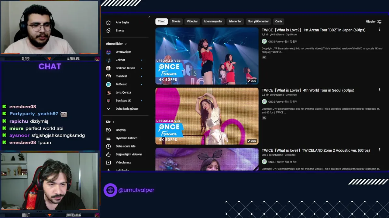Play 4th World Tour Seoul thumbnail
Viewport: 389px width, 218px height.
(x=207, y=116)
